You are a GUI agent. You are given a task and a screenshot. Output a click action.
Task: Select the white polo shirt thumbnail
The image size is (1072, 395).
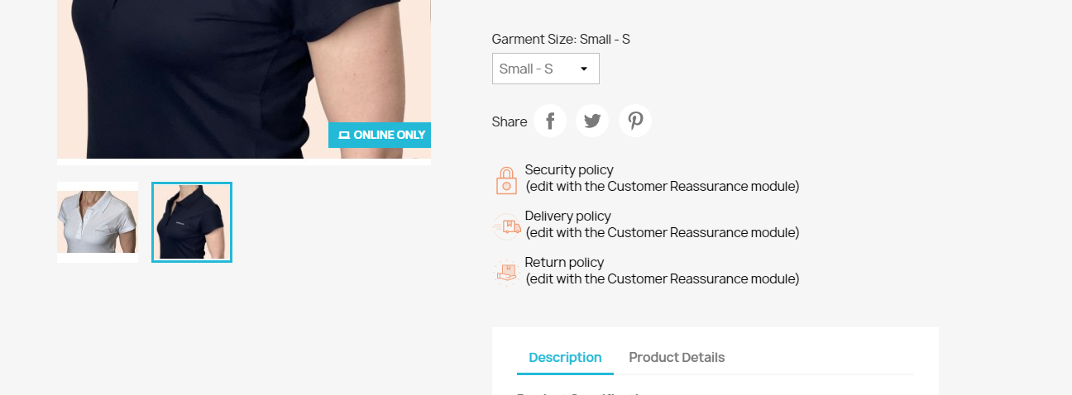tap(98, 222)
